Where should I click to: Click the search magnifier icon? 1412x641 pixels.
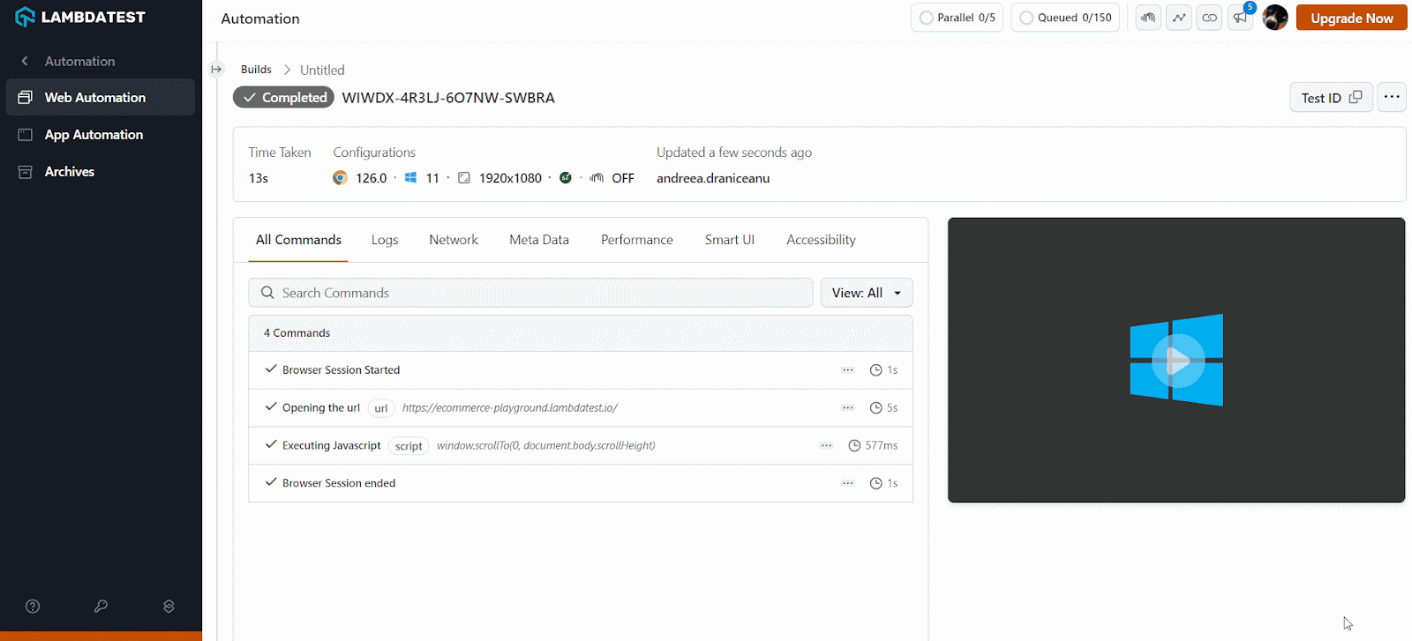[267, 293]
